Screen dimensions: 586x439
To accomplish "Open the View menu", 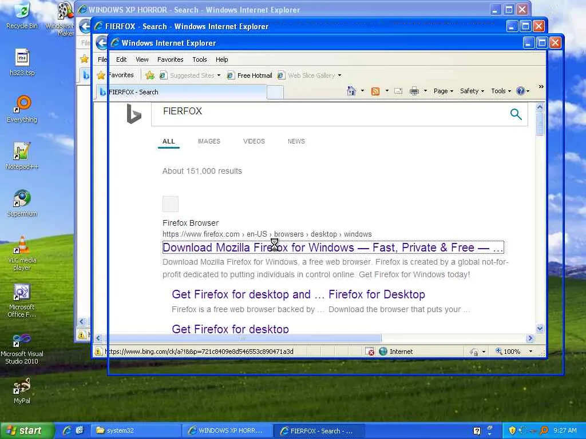I will tap(142, 59).
